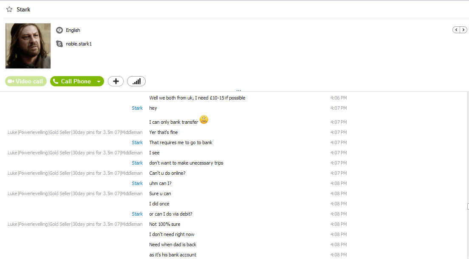Click Luke sender name beside 'Sure u can'
Image resolution: width=469 pixels, height=259 pixels.
click(75, 194)
